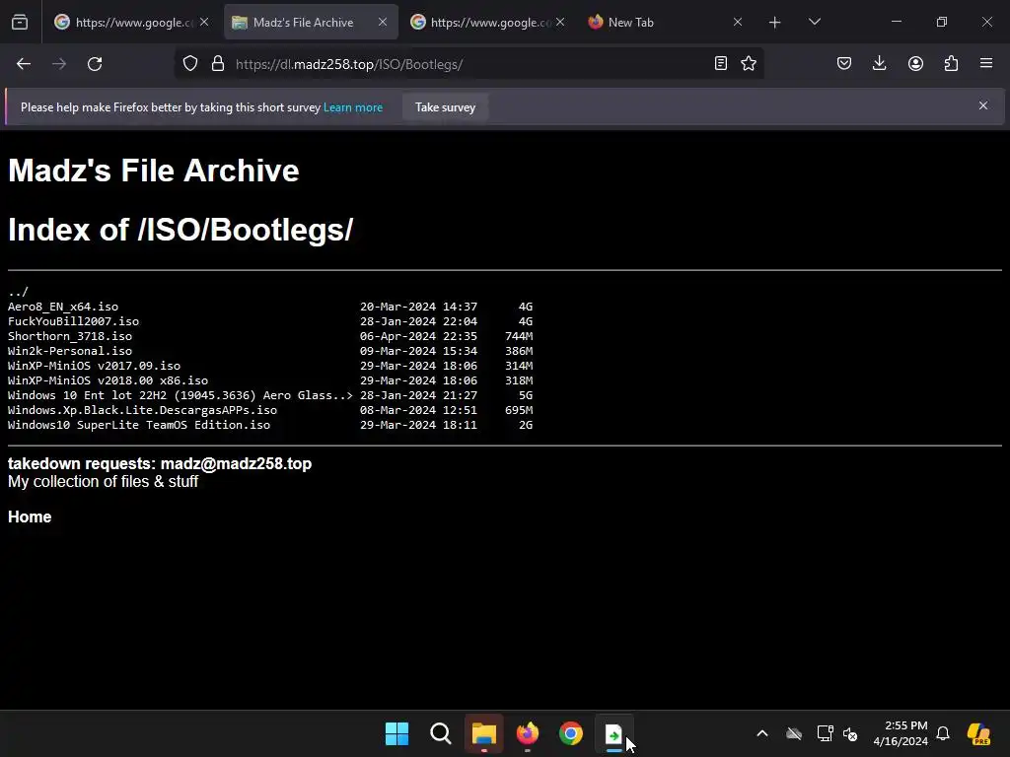Open Google Chrome from taskbar
Image resolution: width=1010 pixels, height=757 pixels.
[x=571, y=733]
